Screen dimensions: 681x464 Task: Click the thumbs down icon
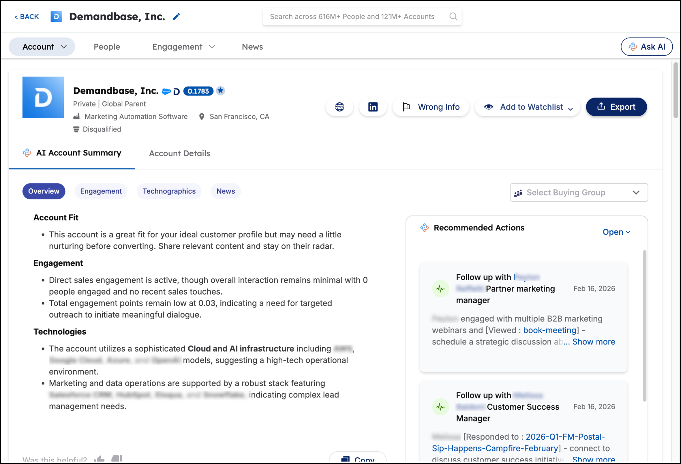pos(116,459)
